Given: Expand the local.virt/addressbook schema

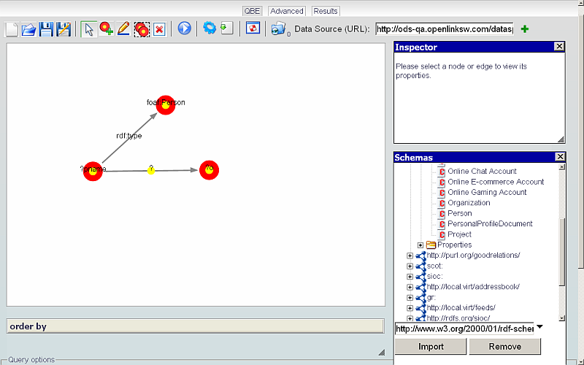Looking at the screenshot, I should 410,287.
